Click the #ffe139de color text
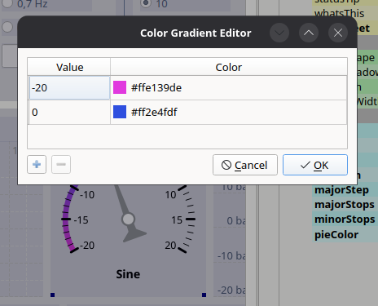This screenshot has height=306, width=378. tap(156, 87)
